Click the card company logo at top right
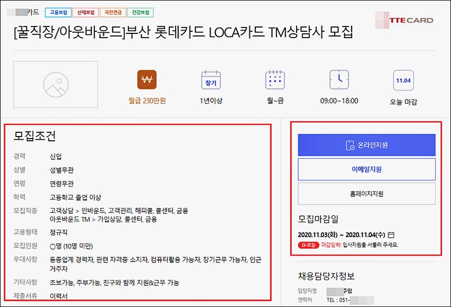This screenshot has width=451, height=307. click(404, 20)
